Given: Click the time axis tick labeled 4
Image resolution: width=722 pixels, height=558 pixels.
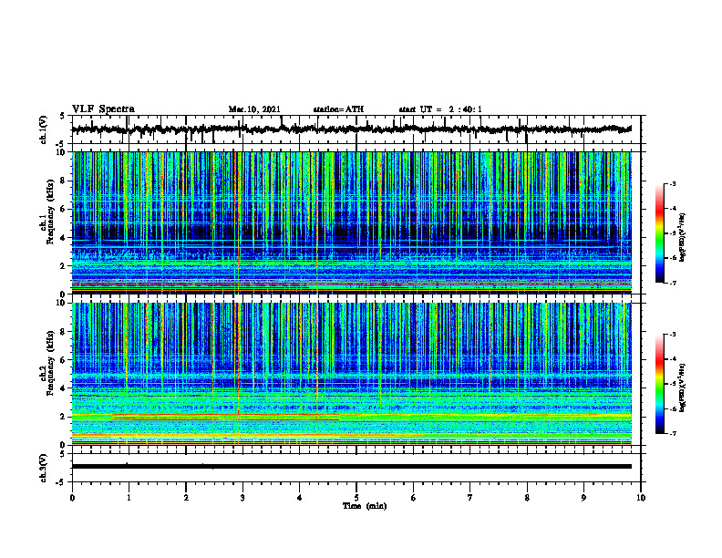Looking at the screenshot, I should click(300, 498).
